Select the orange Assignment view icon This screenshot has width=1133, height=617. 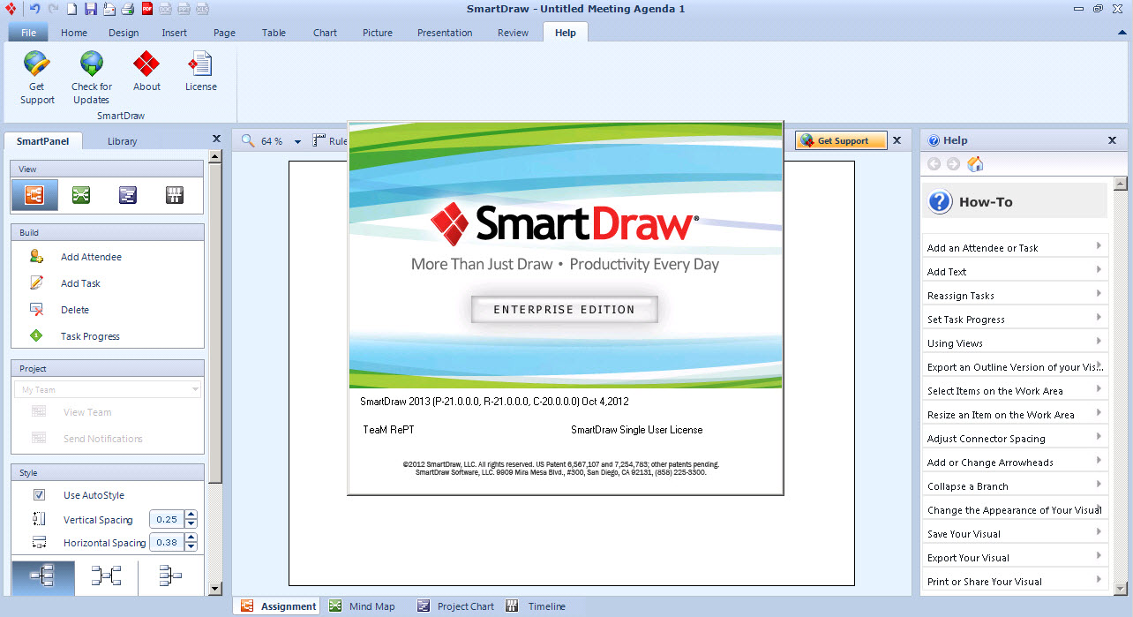35,195
